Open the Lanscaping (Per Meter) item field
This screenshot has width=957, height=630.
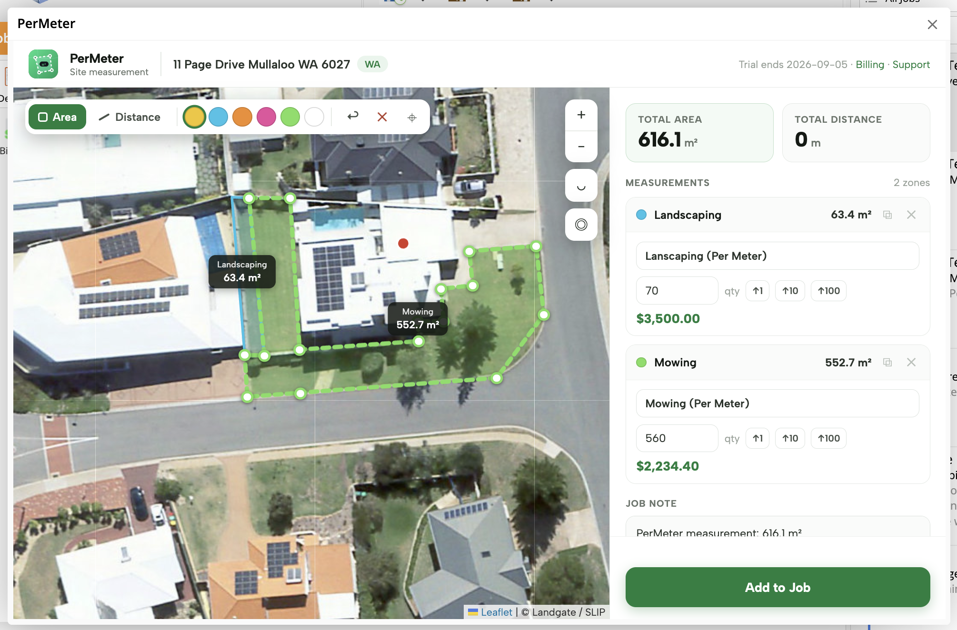coord(778,256)
